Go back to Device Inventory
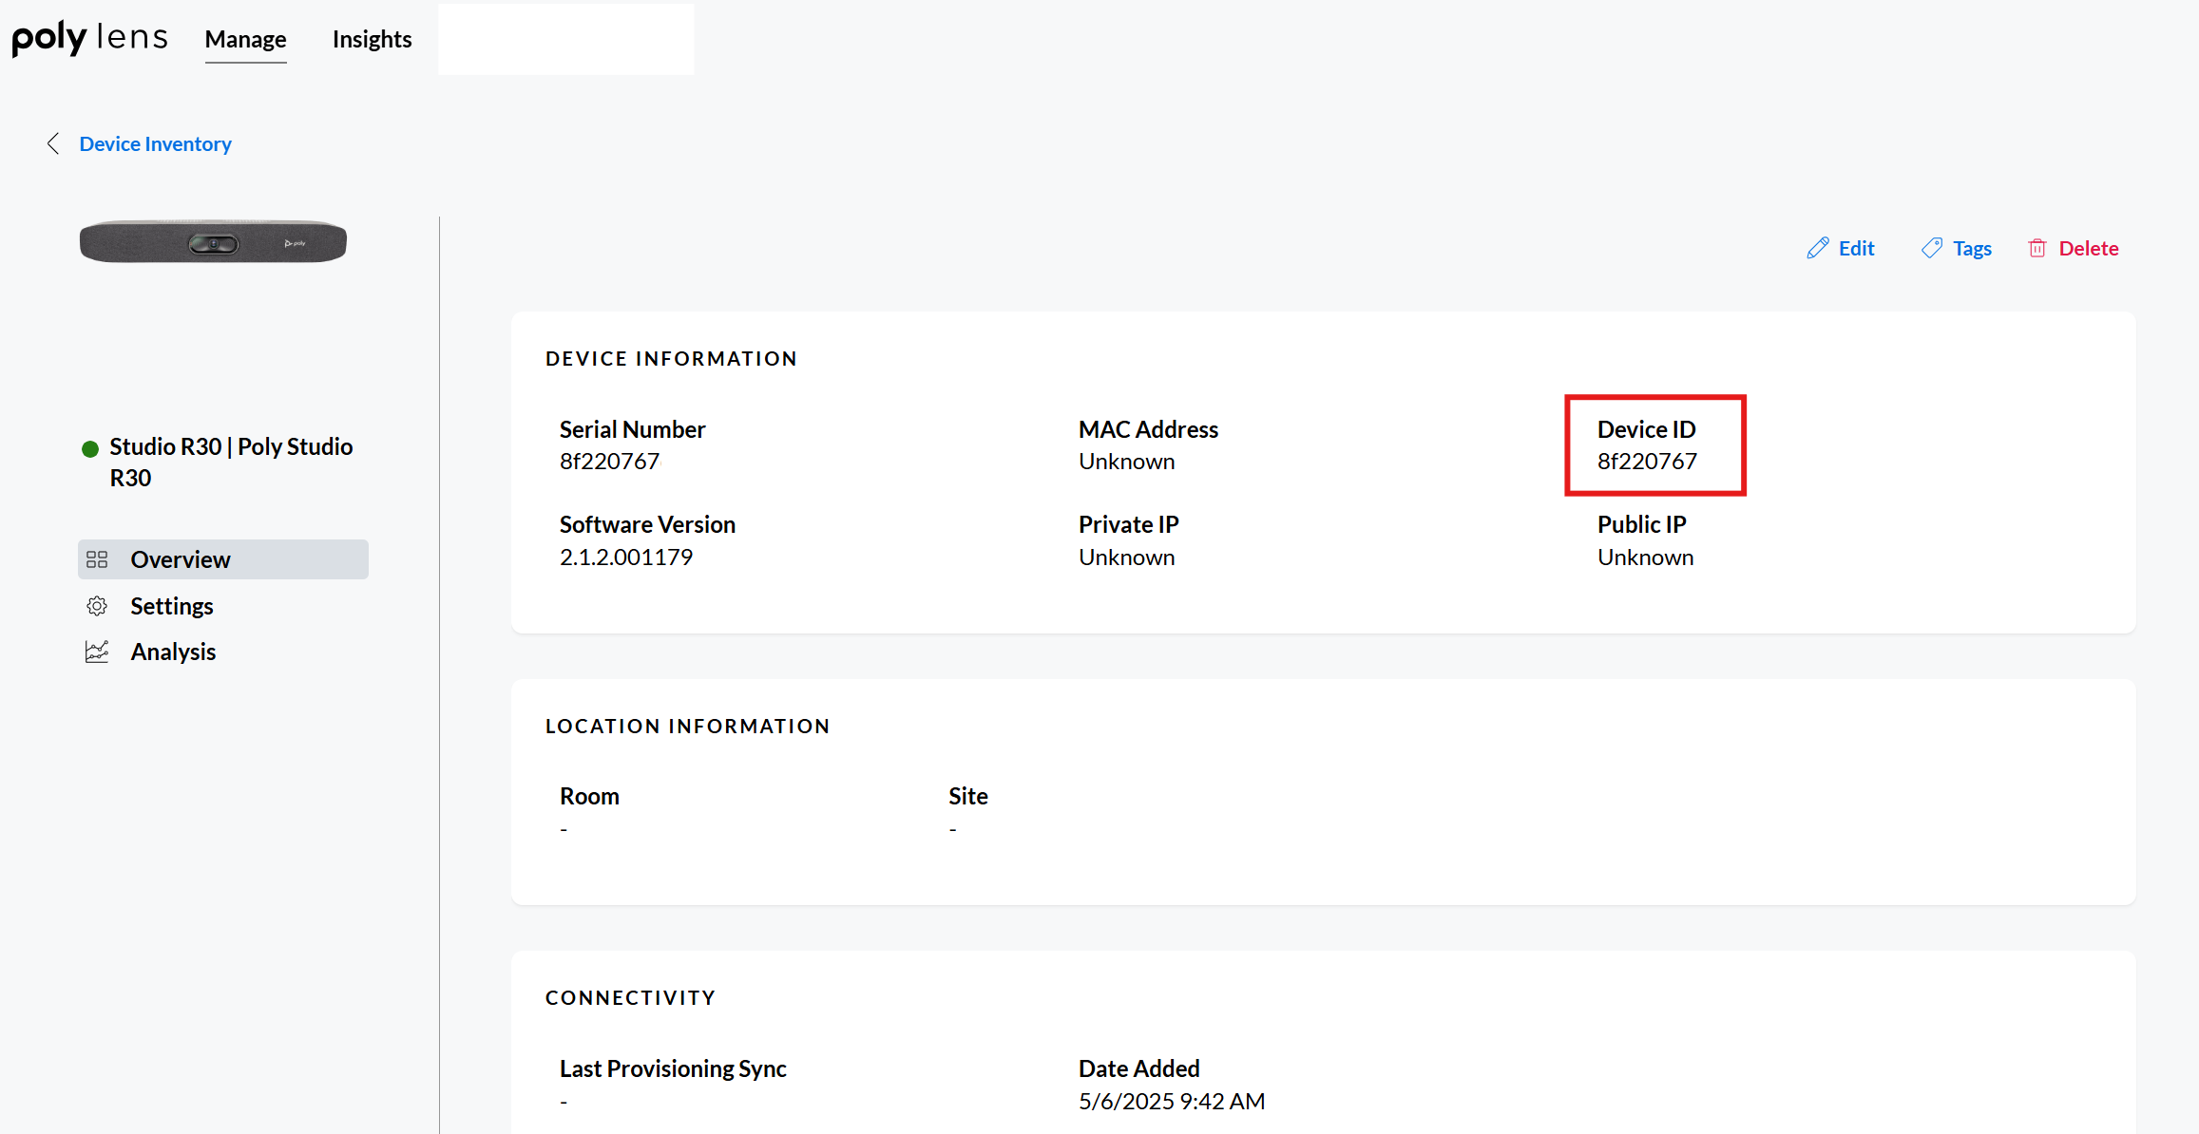This screenshot has height=1134, width=2199. 155,143
